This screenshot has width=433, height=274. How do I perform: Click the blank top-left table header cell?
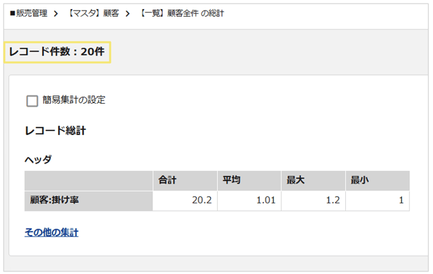point(88,181)
